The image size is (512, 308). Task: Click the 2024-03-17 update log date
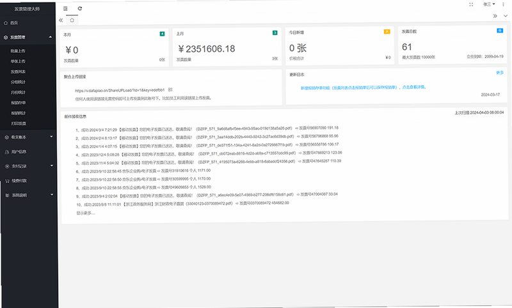pos(490,95)
